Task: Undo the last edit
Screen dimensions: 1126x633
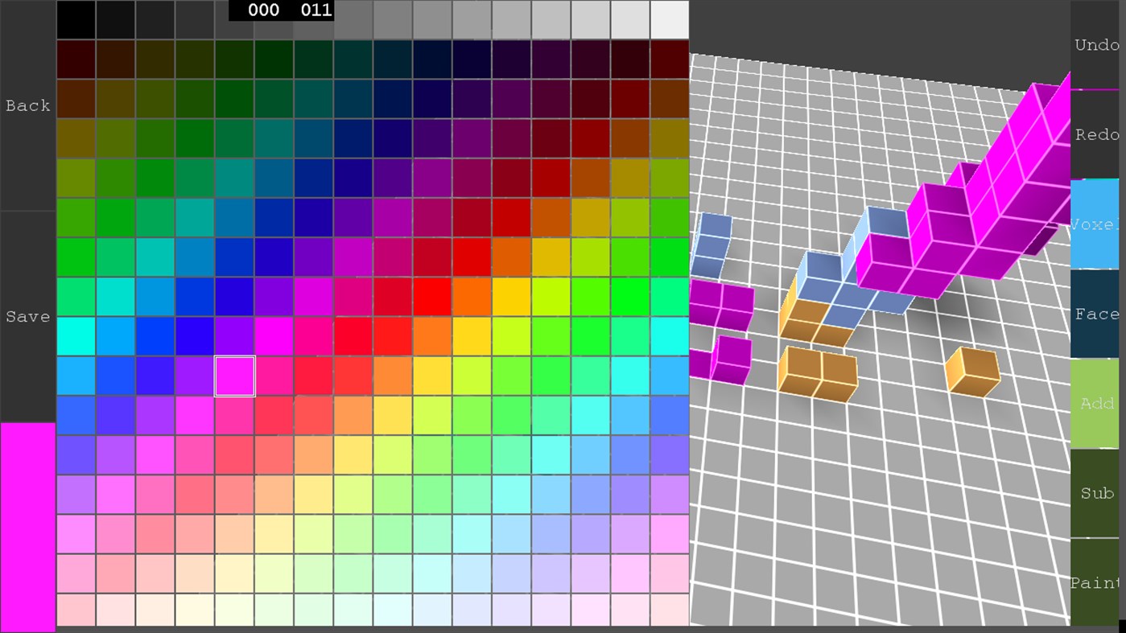Action: coord(1096,45)
